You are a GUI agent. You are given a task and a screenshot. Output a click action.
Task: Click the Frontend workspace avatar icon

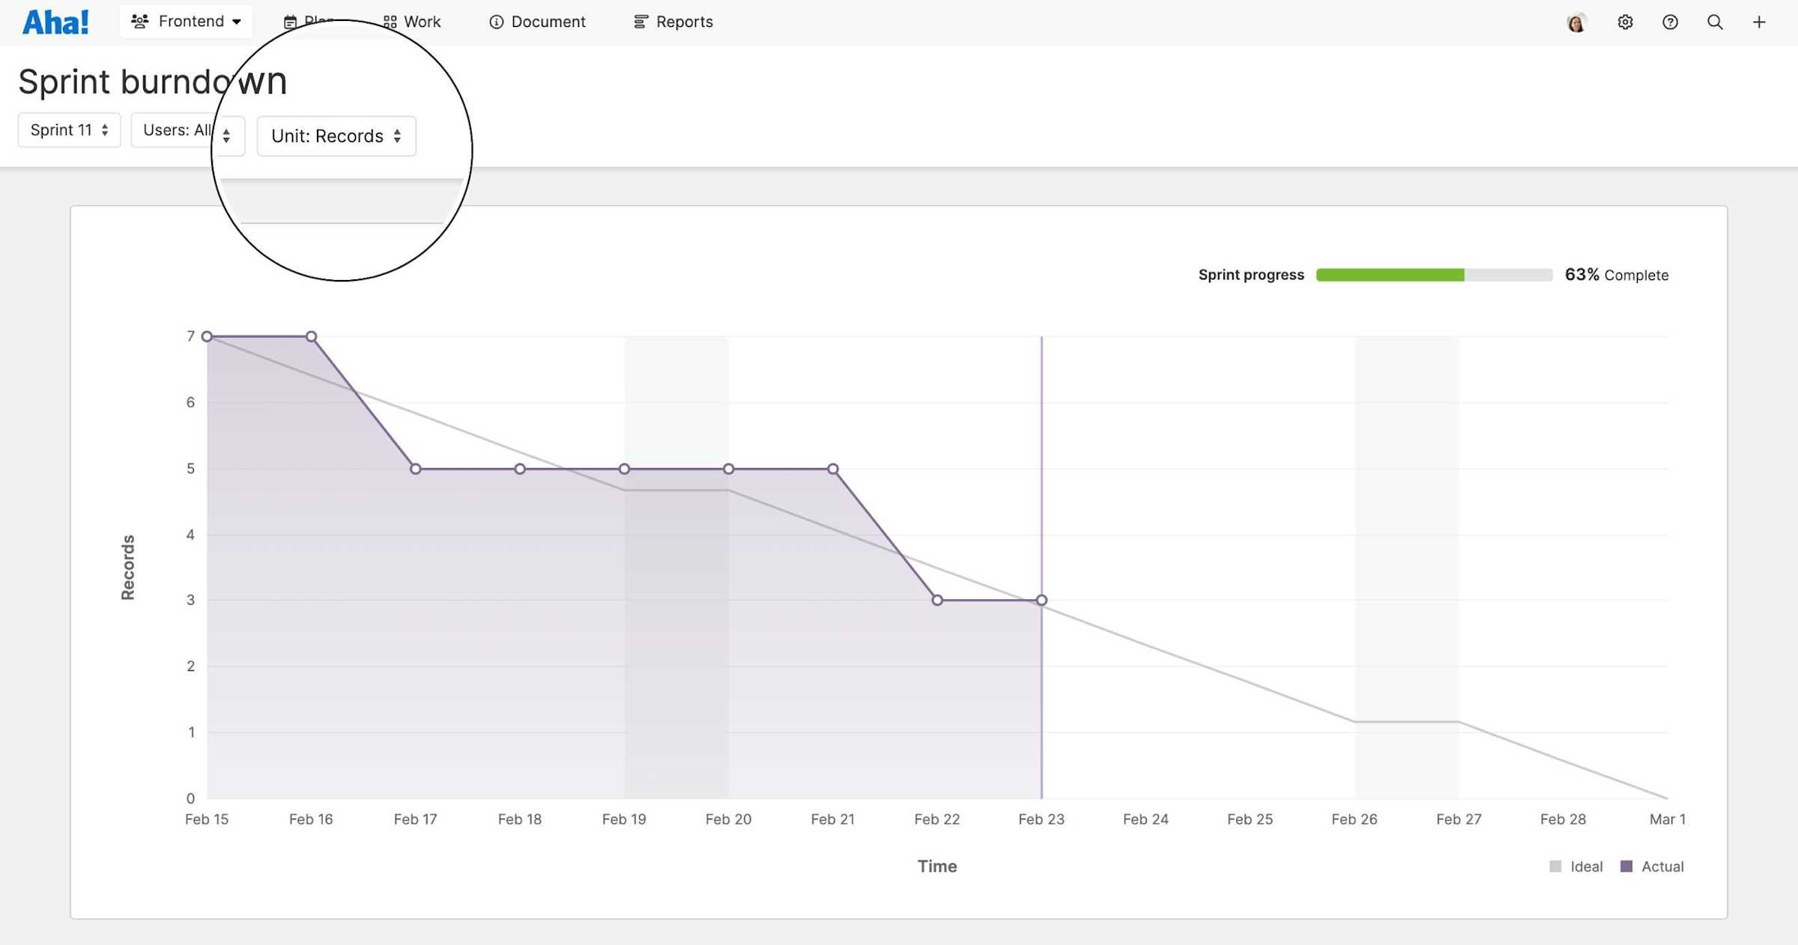point(139,22)
